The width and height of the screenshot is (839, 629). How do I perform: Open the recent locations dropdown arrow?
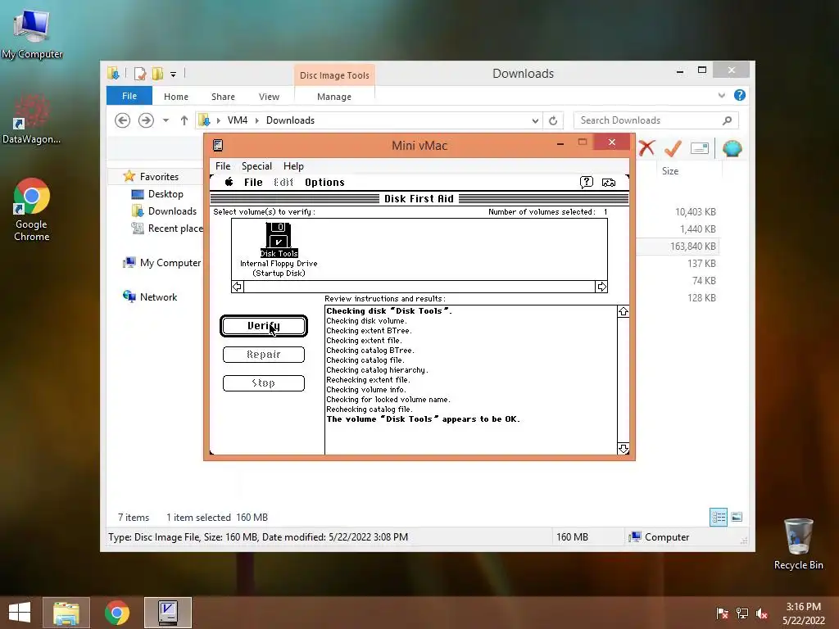166,120
